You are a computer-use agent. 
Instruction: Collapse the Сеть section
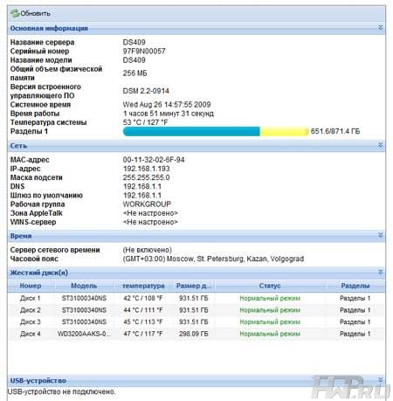380,145
